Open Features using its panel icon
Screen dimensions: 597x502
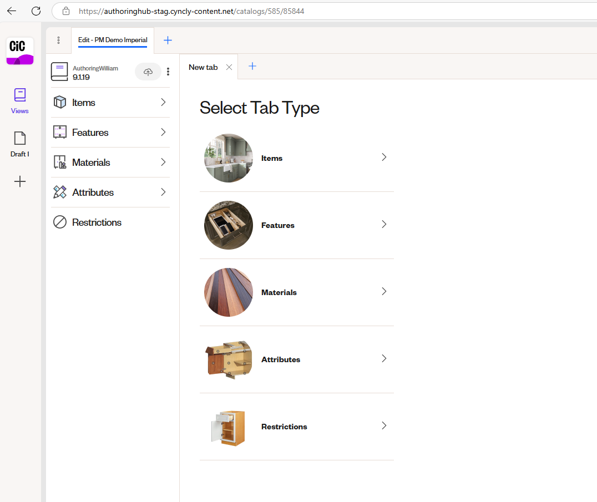pos(59,132)
